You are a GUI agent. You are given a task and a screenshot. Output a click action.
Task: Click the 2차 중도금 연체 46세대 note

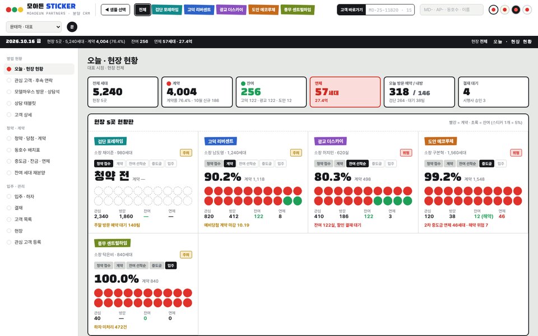[x=456, y=225]
